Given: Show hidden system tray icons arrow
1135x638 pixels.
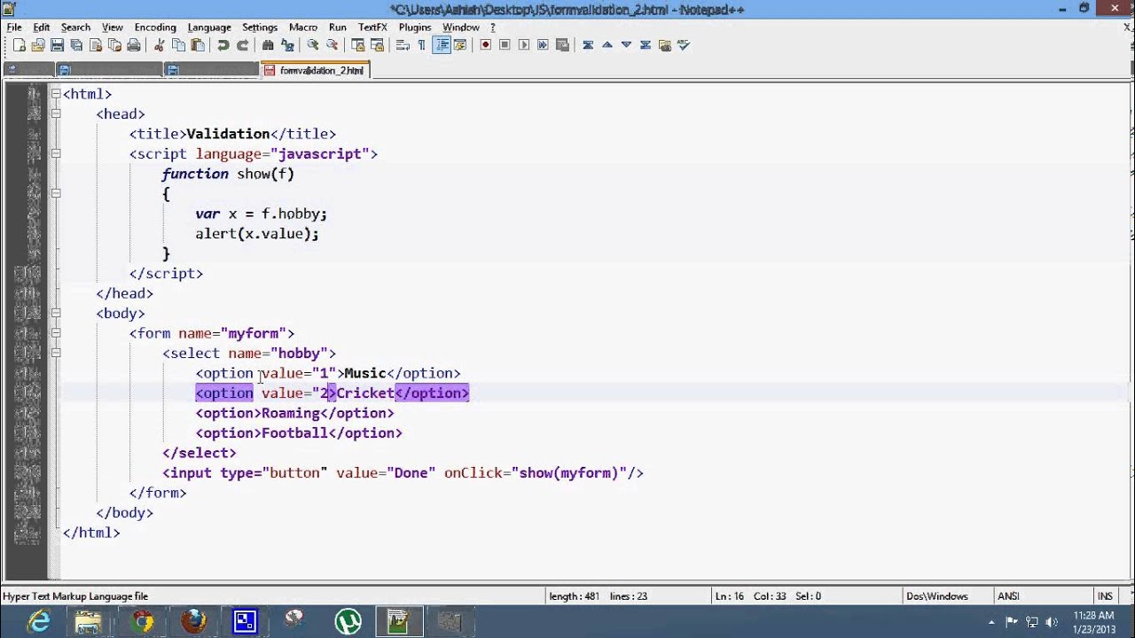Looking at the screenshot, I should pos(990,622).
